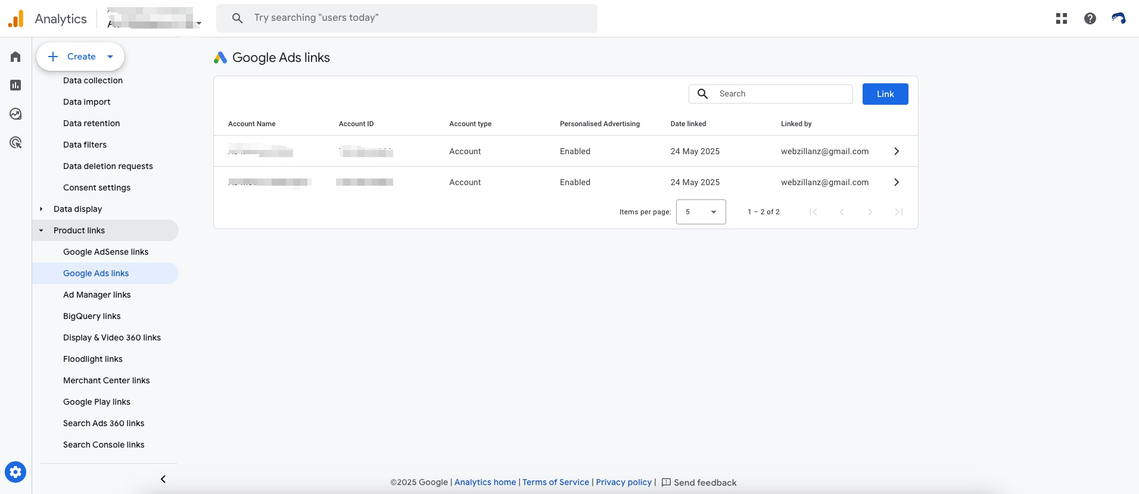Open the Terms of Service link
1139x494 pixels.
[556, 482]
